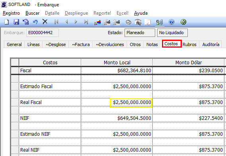
Task: Click the colored ship shipment icon
Action: pyautogui.click(x=97, y=22)
